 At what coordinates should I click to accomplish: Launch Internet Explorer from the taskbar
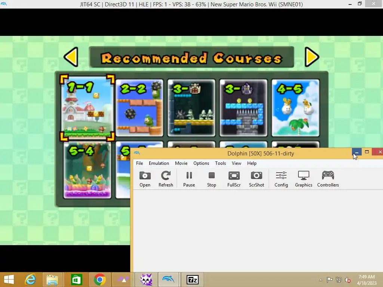[x=30, y=280]
